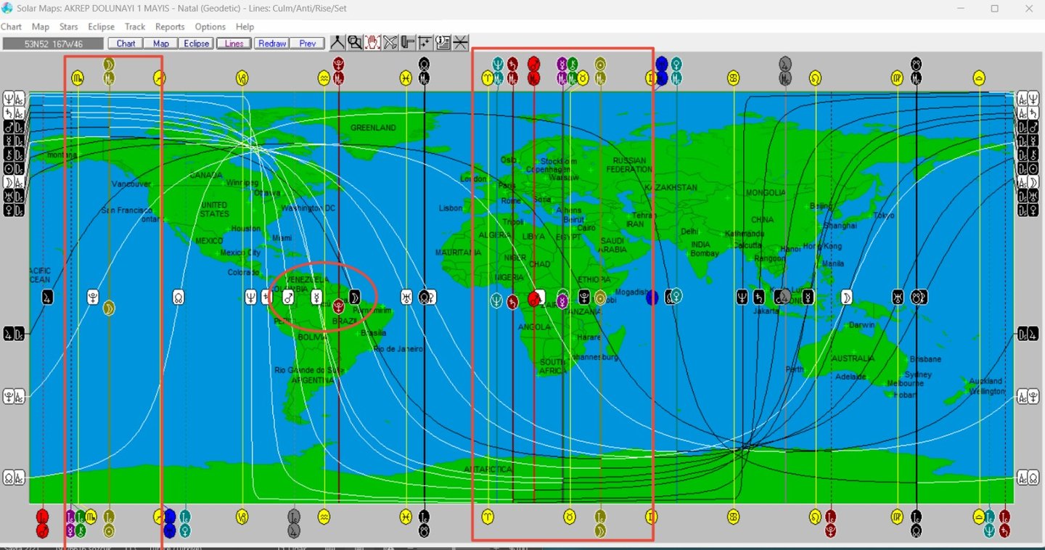Open the Reports menu
The image size is (1045, 550).
(170, 27)
